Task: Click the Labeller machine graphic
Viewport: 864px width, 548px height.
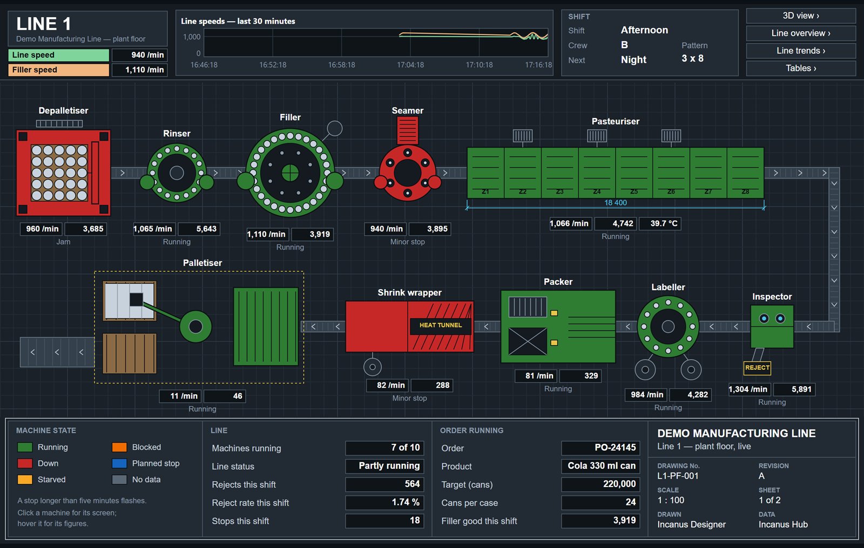Action: coord(668,326)
